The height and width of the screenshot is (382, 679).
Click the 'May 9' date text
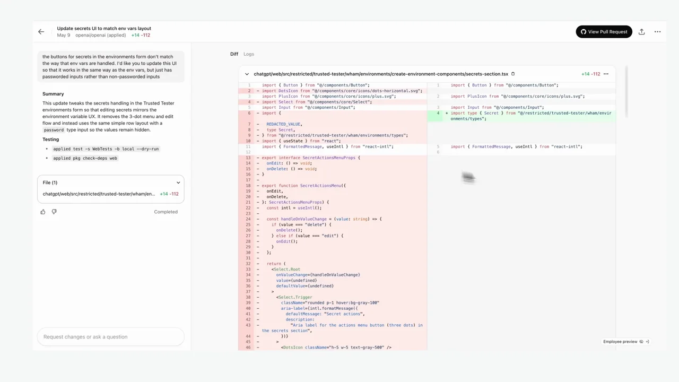click(x=63, y=35)
